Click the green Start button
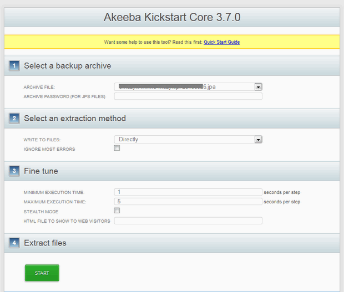This screenshot has width=344, height=292. [x=42, y=273]
